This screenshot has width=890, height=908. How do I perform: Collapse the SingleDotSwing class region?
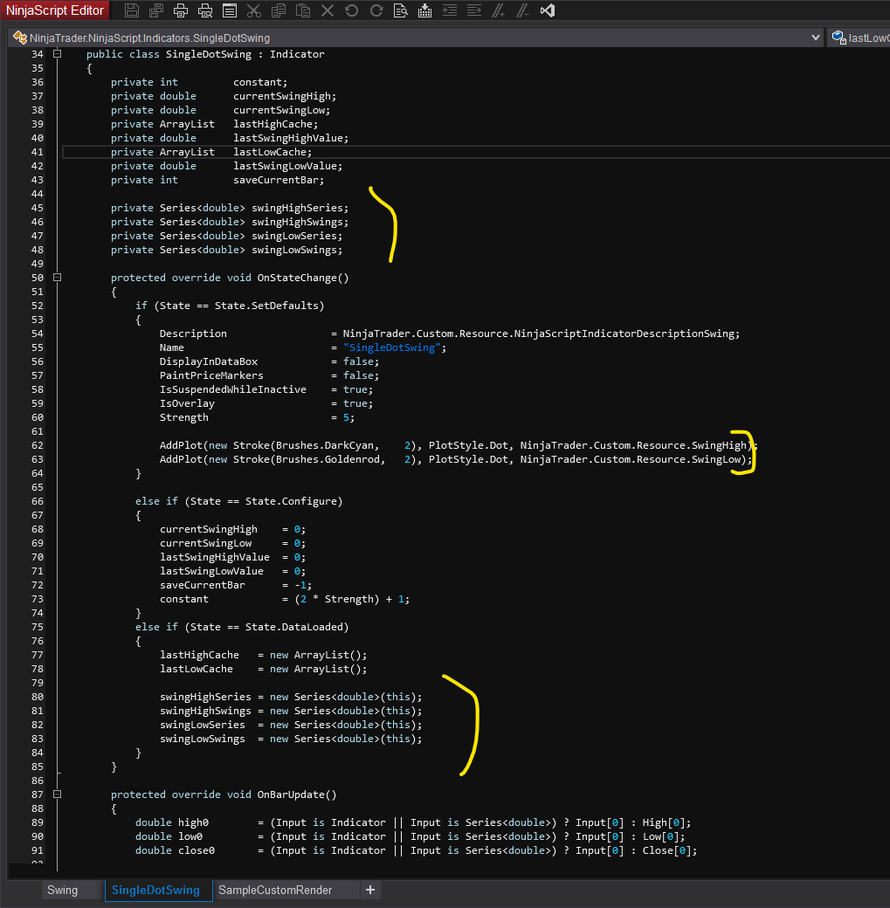point(58,54)
